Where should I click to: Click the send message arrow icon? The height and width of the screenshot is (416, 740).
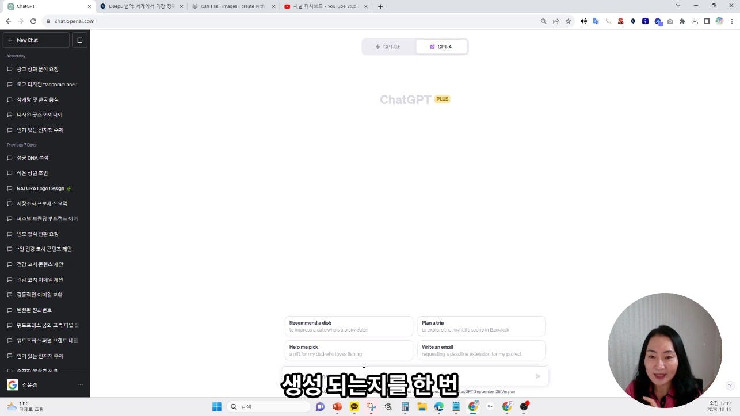click(x=538, y=376)
